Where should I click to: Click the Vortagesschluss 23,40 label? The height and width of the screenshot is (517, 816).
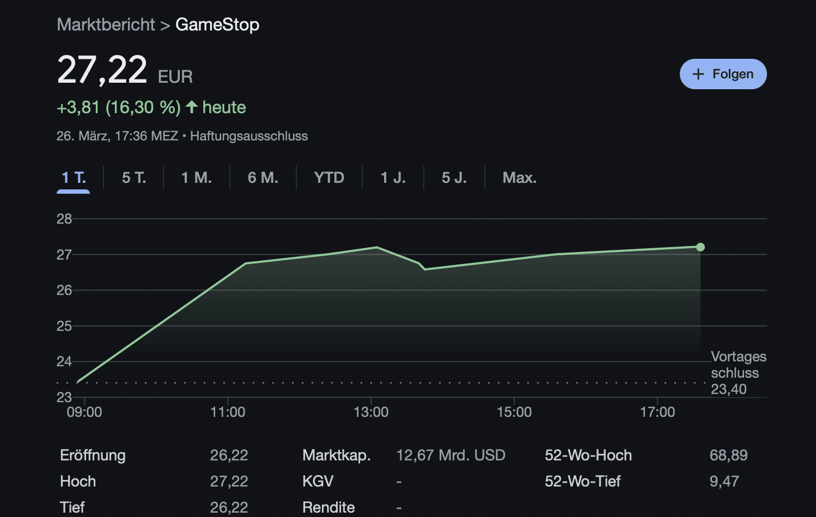[x=738, y=373]
